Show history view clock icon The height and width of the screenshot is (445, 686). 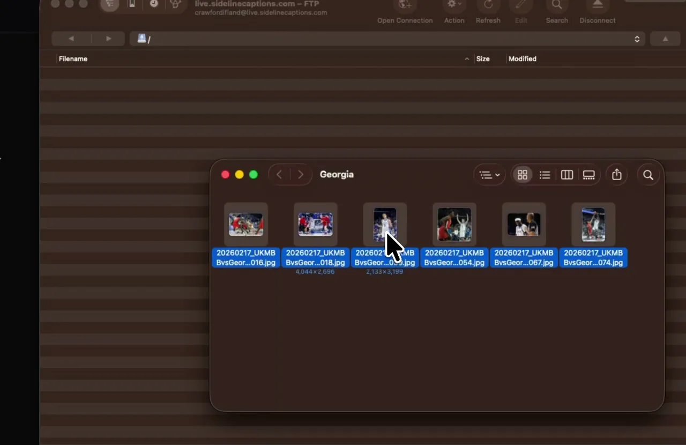point(154,5)
